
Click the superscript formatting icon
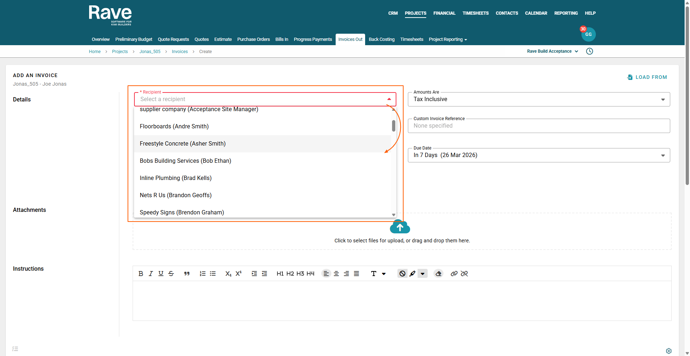239,274
